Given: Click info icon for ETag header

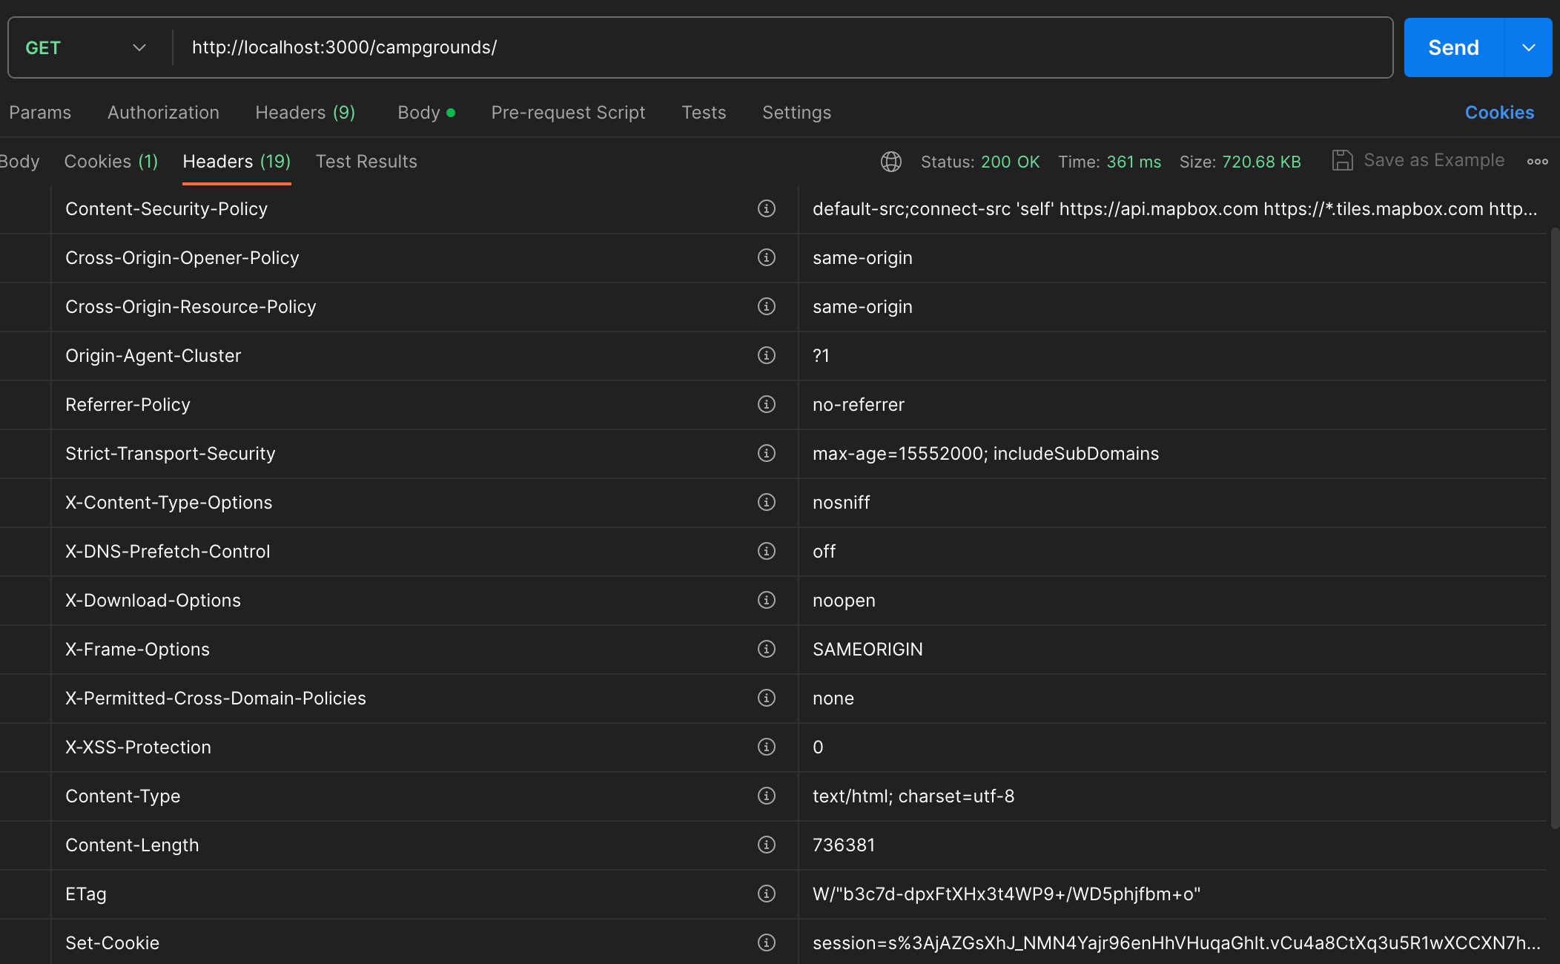Looking at the screenshot, I should (x=766, y=894).
